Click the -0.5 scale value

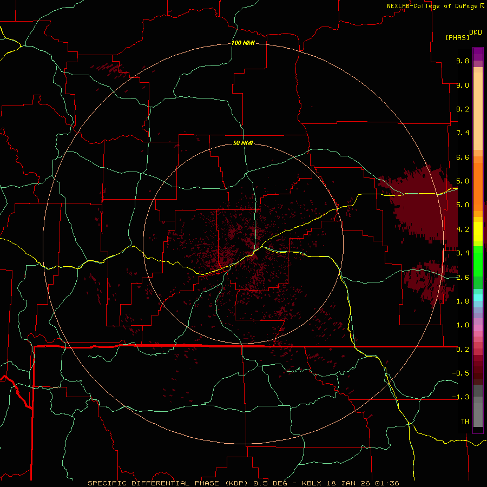(x=460, y=373)
